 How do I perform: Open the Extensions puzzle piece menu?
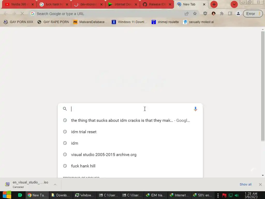(x=222, y=14)
